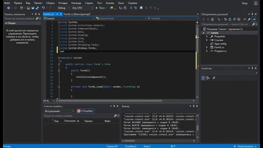The image size is (263, 148).
Task: Pin the Form1.cs tab
Action: [57, 14]
